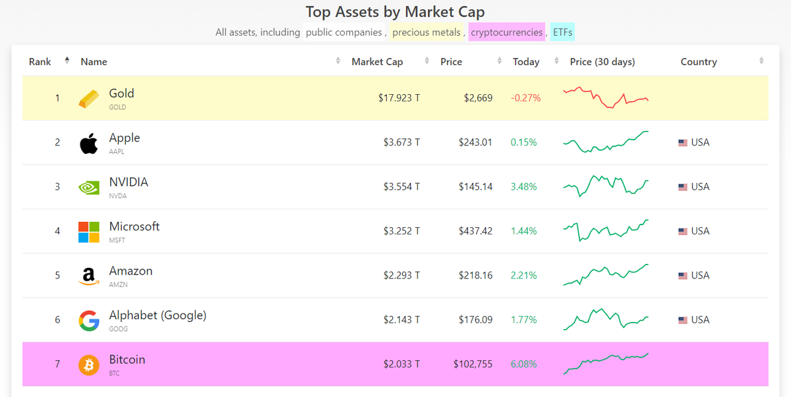Open the Bitcoin asset link
The width and height of the screenshot is (791, 397).
[127, 359]
